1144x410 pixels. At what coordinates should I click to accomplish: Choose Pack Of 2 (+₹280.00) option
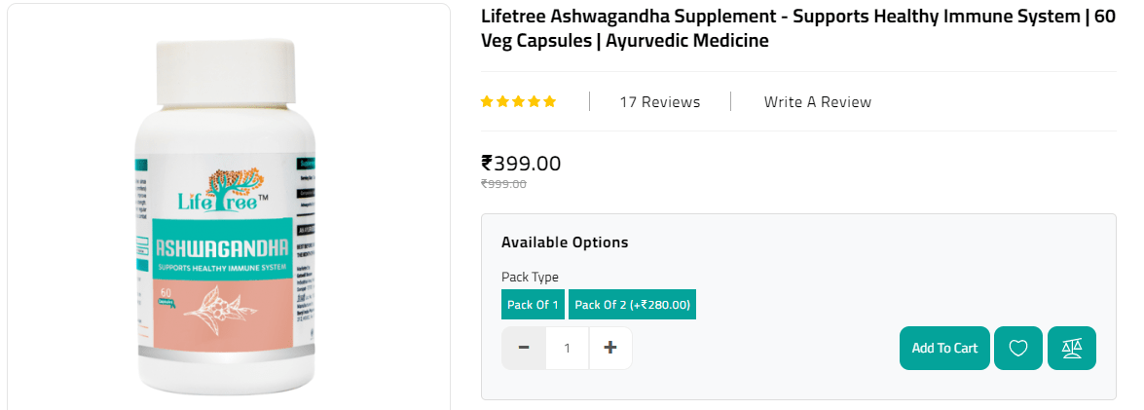click(x=632, y=305)
